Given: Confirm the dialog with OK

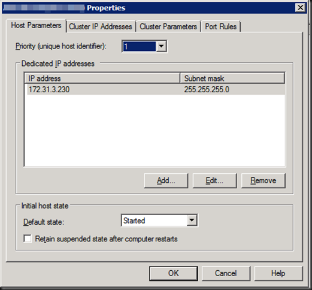Looking at the screenshot, I should pyautogui.click(x=174, y=273).
